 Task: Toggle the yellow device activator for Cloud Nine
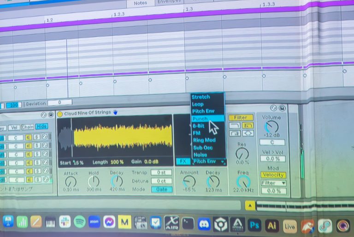pyautogui.click(x=60, y=114)
